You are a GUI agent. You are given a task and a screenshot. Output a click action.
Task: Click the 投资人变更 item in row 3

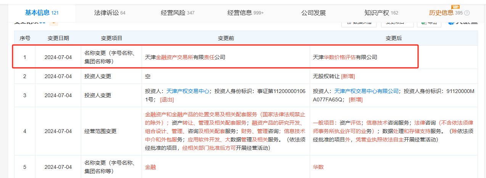[98, 95]
